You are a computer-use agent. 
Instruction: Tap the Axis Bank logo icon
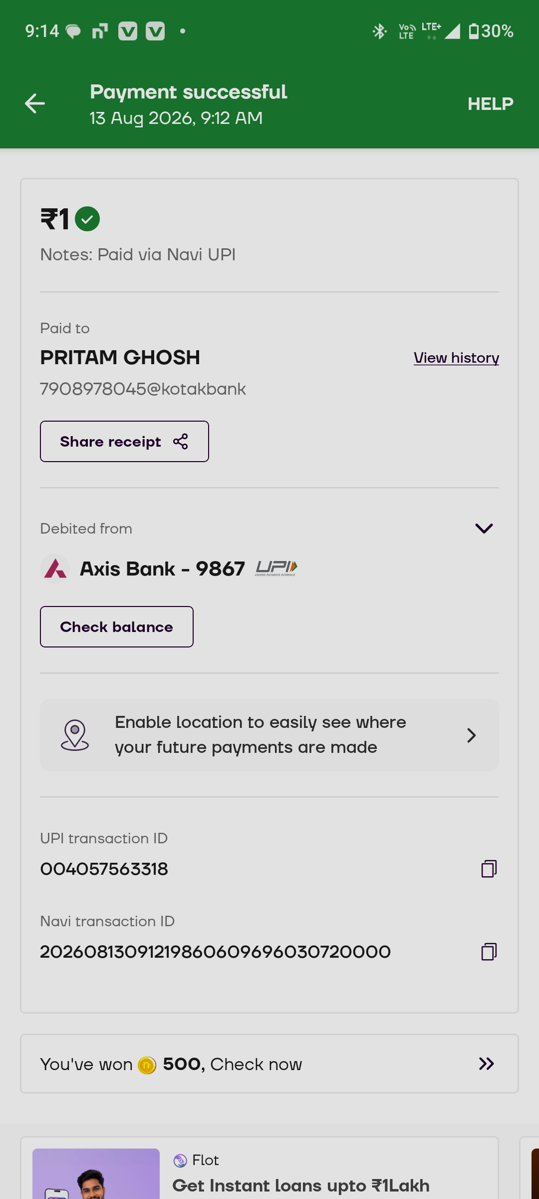(55, 569)
